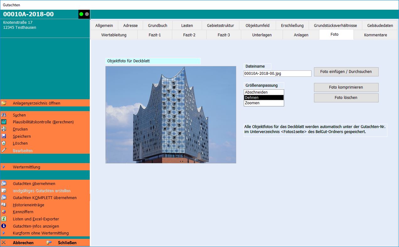
Task: Open the Objektumfeld tab
Action: pyautogui.click(x=258, y=25)
